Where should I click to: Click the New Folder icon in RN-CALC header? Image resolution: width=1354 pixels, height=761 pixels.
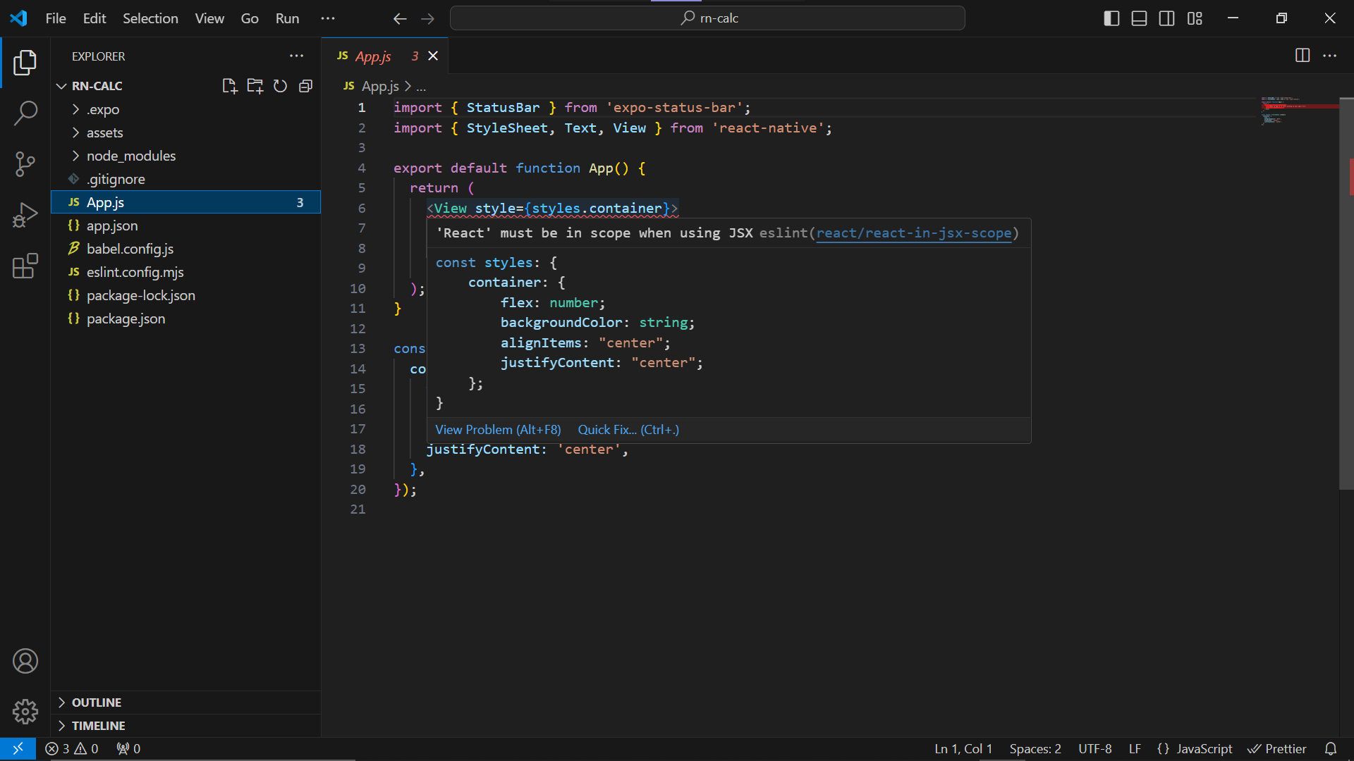(x=255, y=86)
